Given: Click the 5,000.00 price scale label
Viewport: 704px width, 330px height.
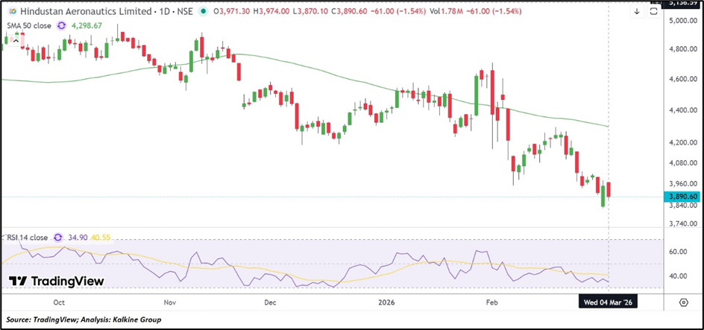Looking at the screenshot, I should (x=683, y=21).
